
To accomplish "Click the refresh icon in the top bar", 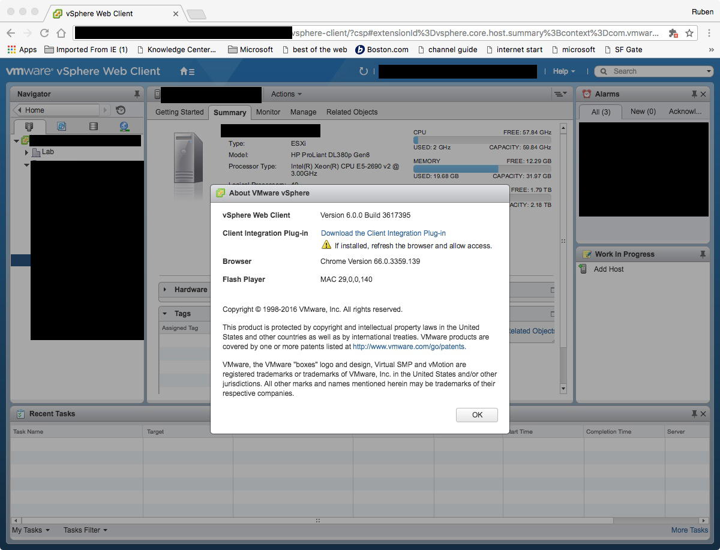I will (x=364, y=71).
